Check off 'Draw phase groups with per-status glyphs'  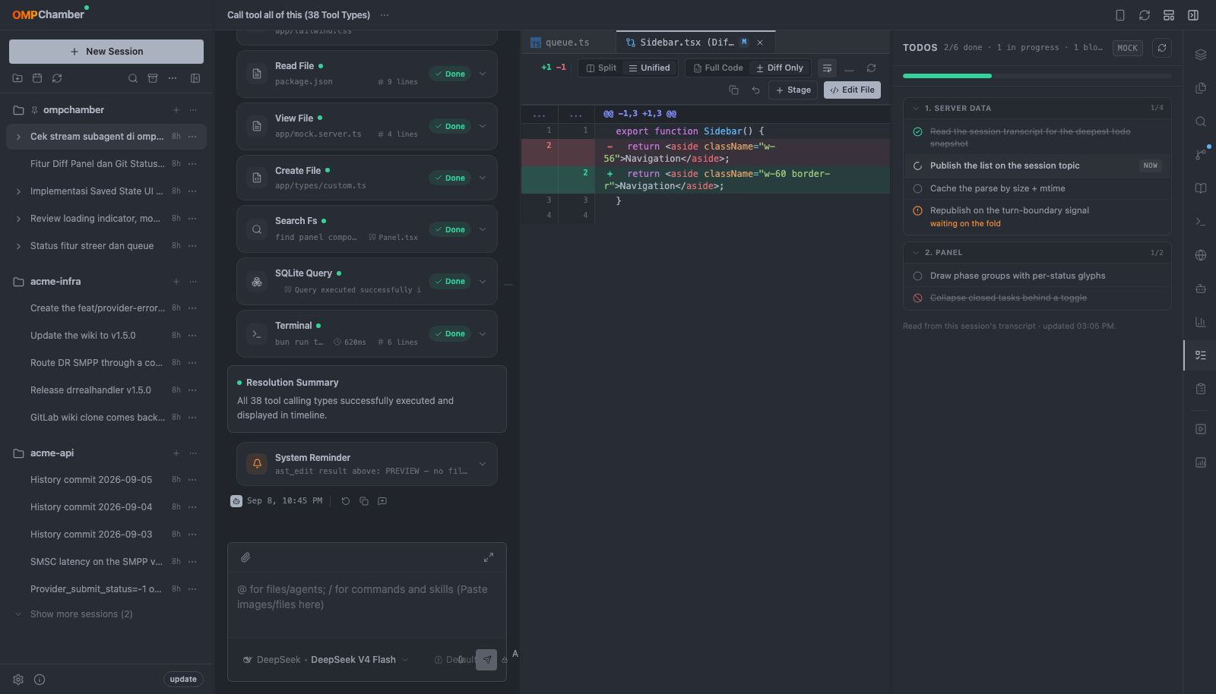917,276
